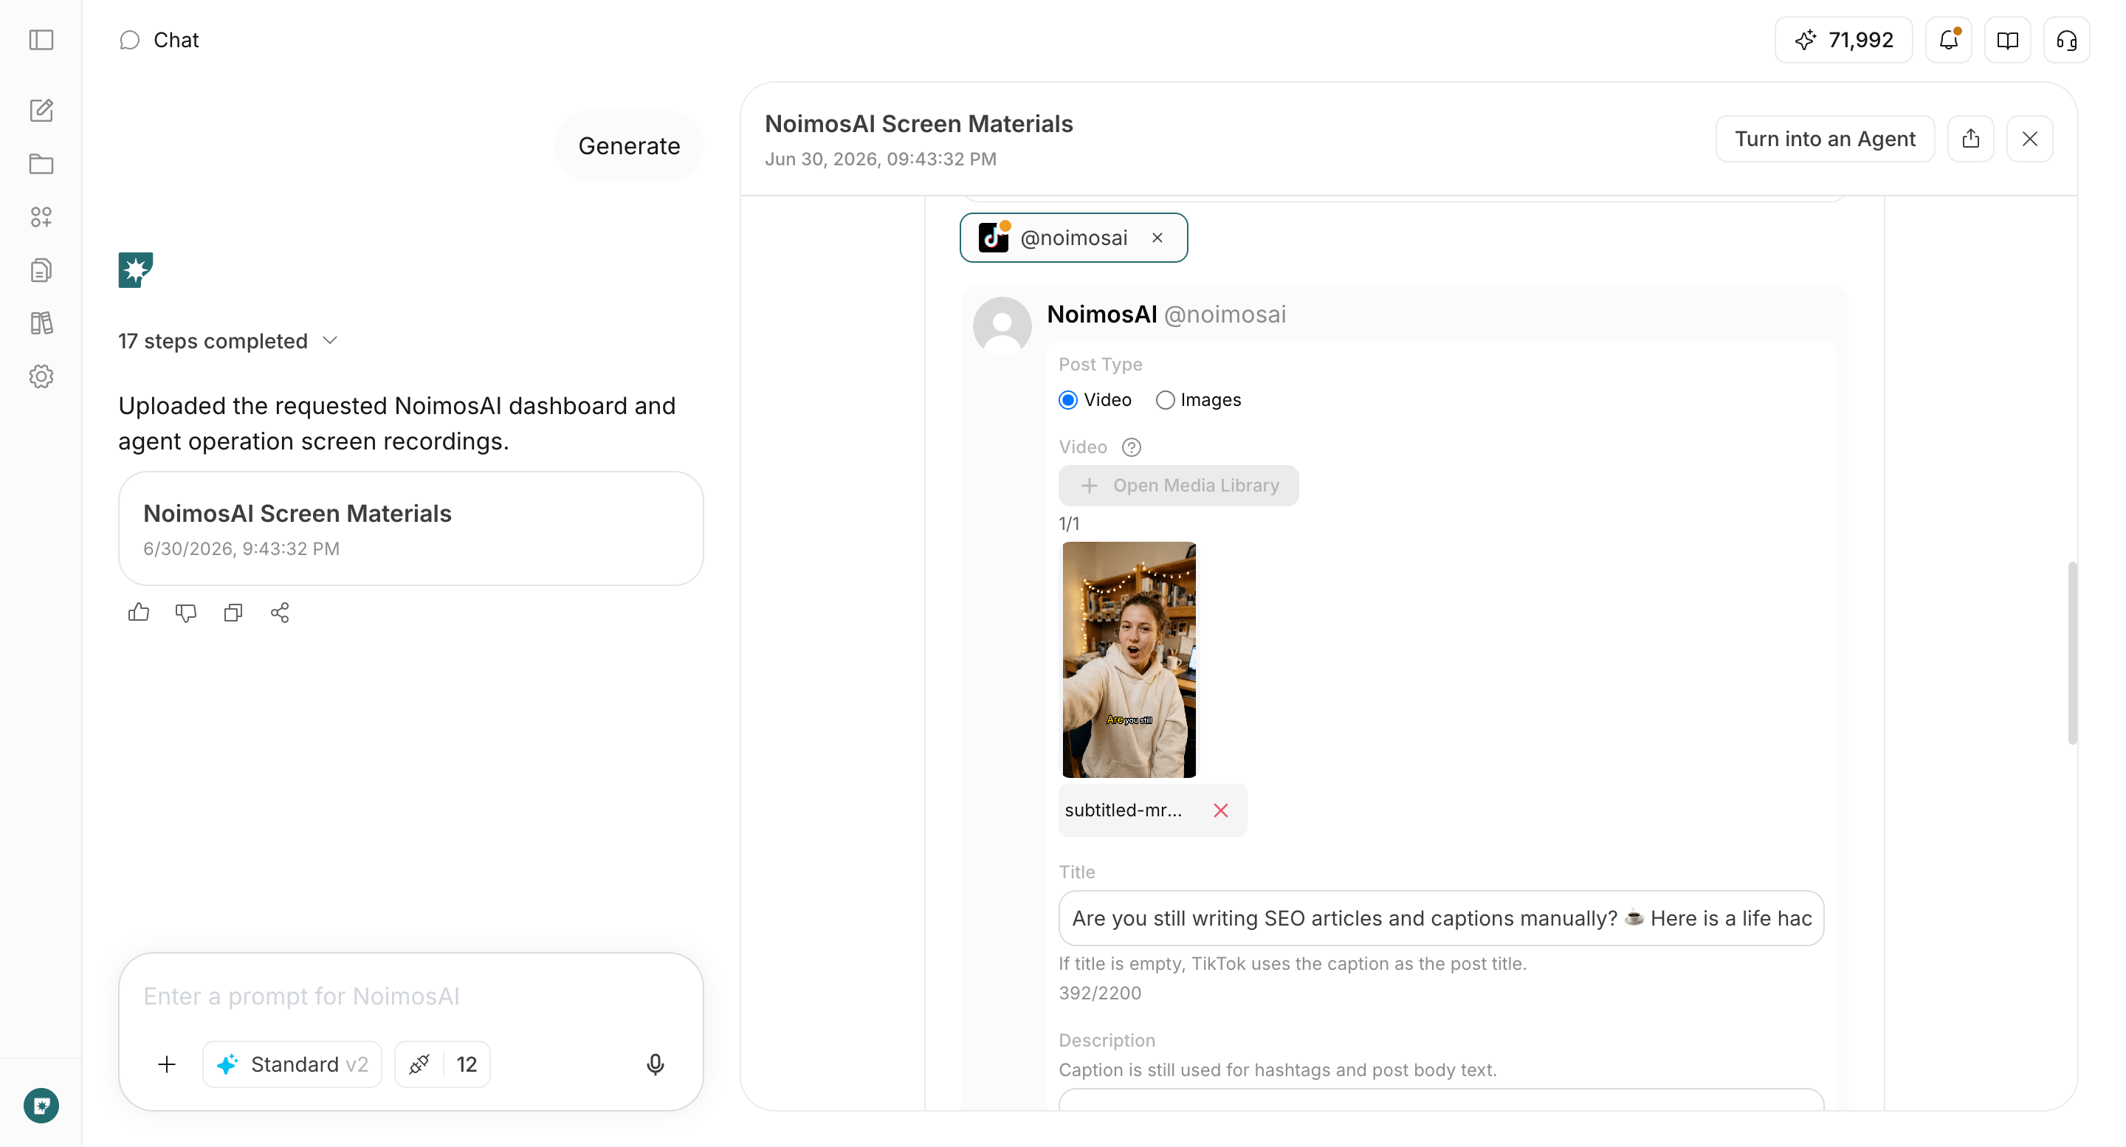Open the connectors plug button showing 12

[442, 1064]
